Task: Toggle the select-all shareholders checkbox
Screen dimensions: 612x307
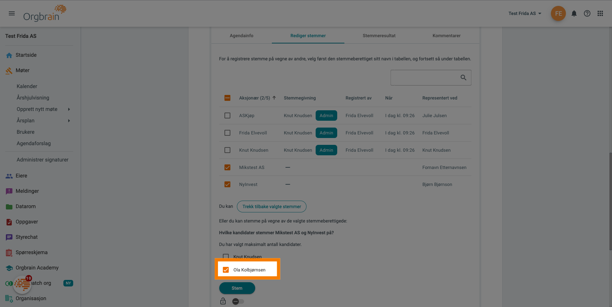Action: point(227,98)
